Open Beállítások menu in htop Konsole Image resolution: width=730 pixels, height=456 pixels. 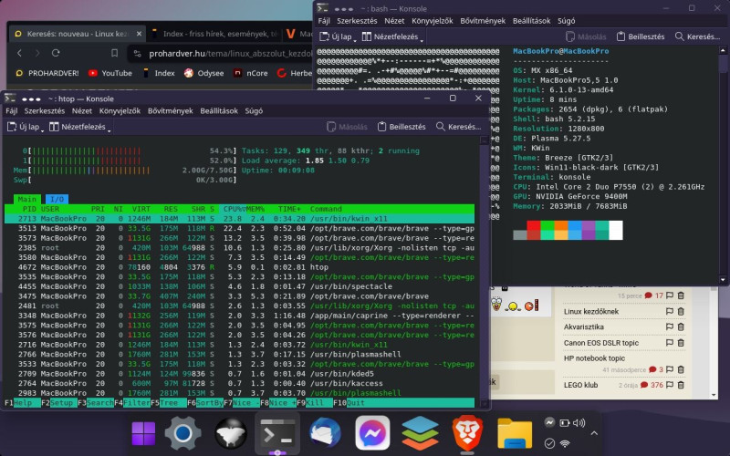click(219, 110)
